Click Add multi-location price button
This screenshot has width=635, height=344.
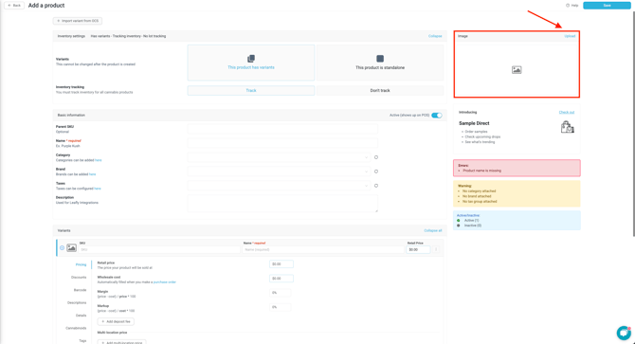pyautogui.click(x=121, y=342)
